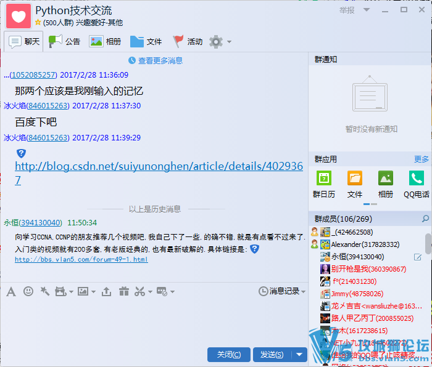Click the send picture icon
The width and height of the screenshot is (432, 367).
[83, 291]
